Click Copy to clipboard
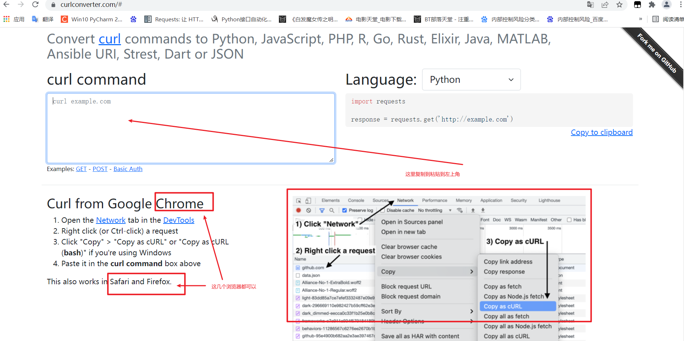Image resolution: width=684 pixels, height=341 pixels. [602, 132]
